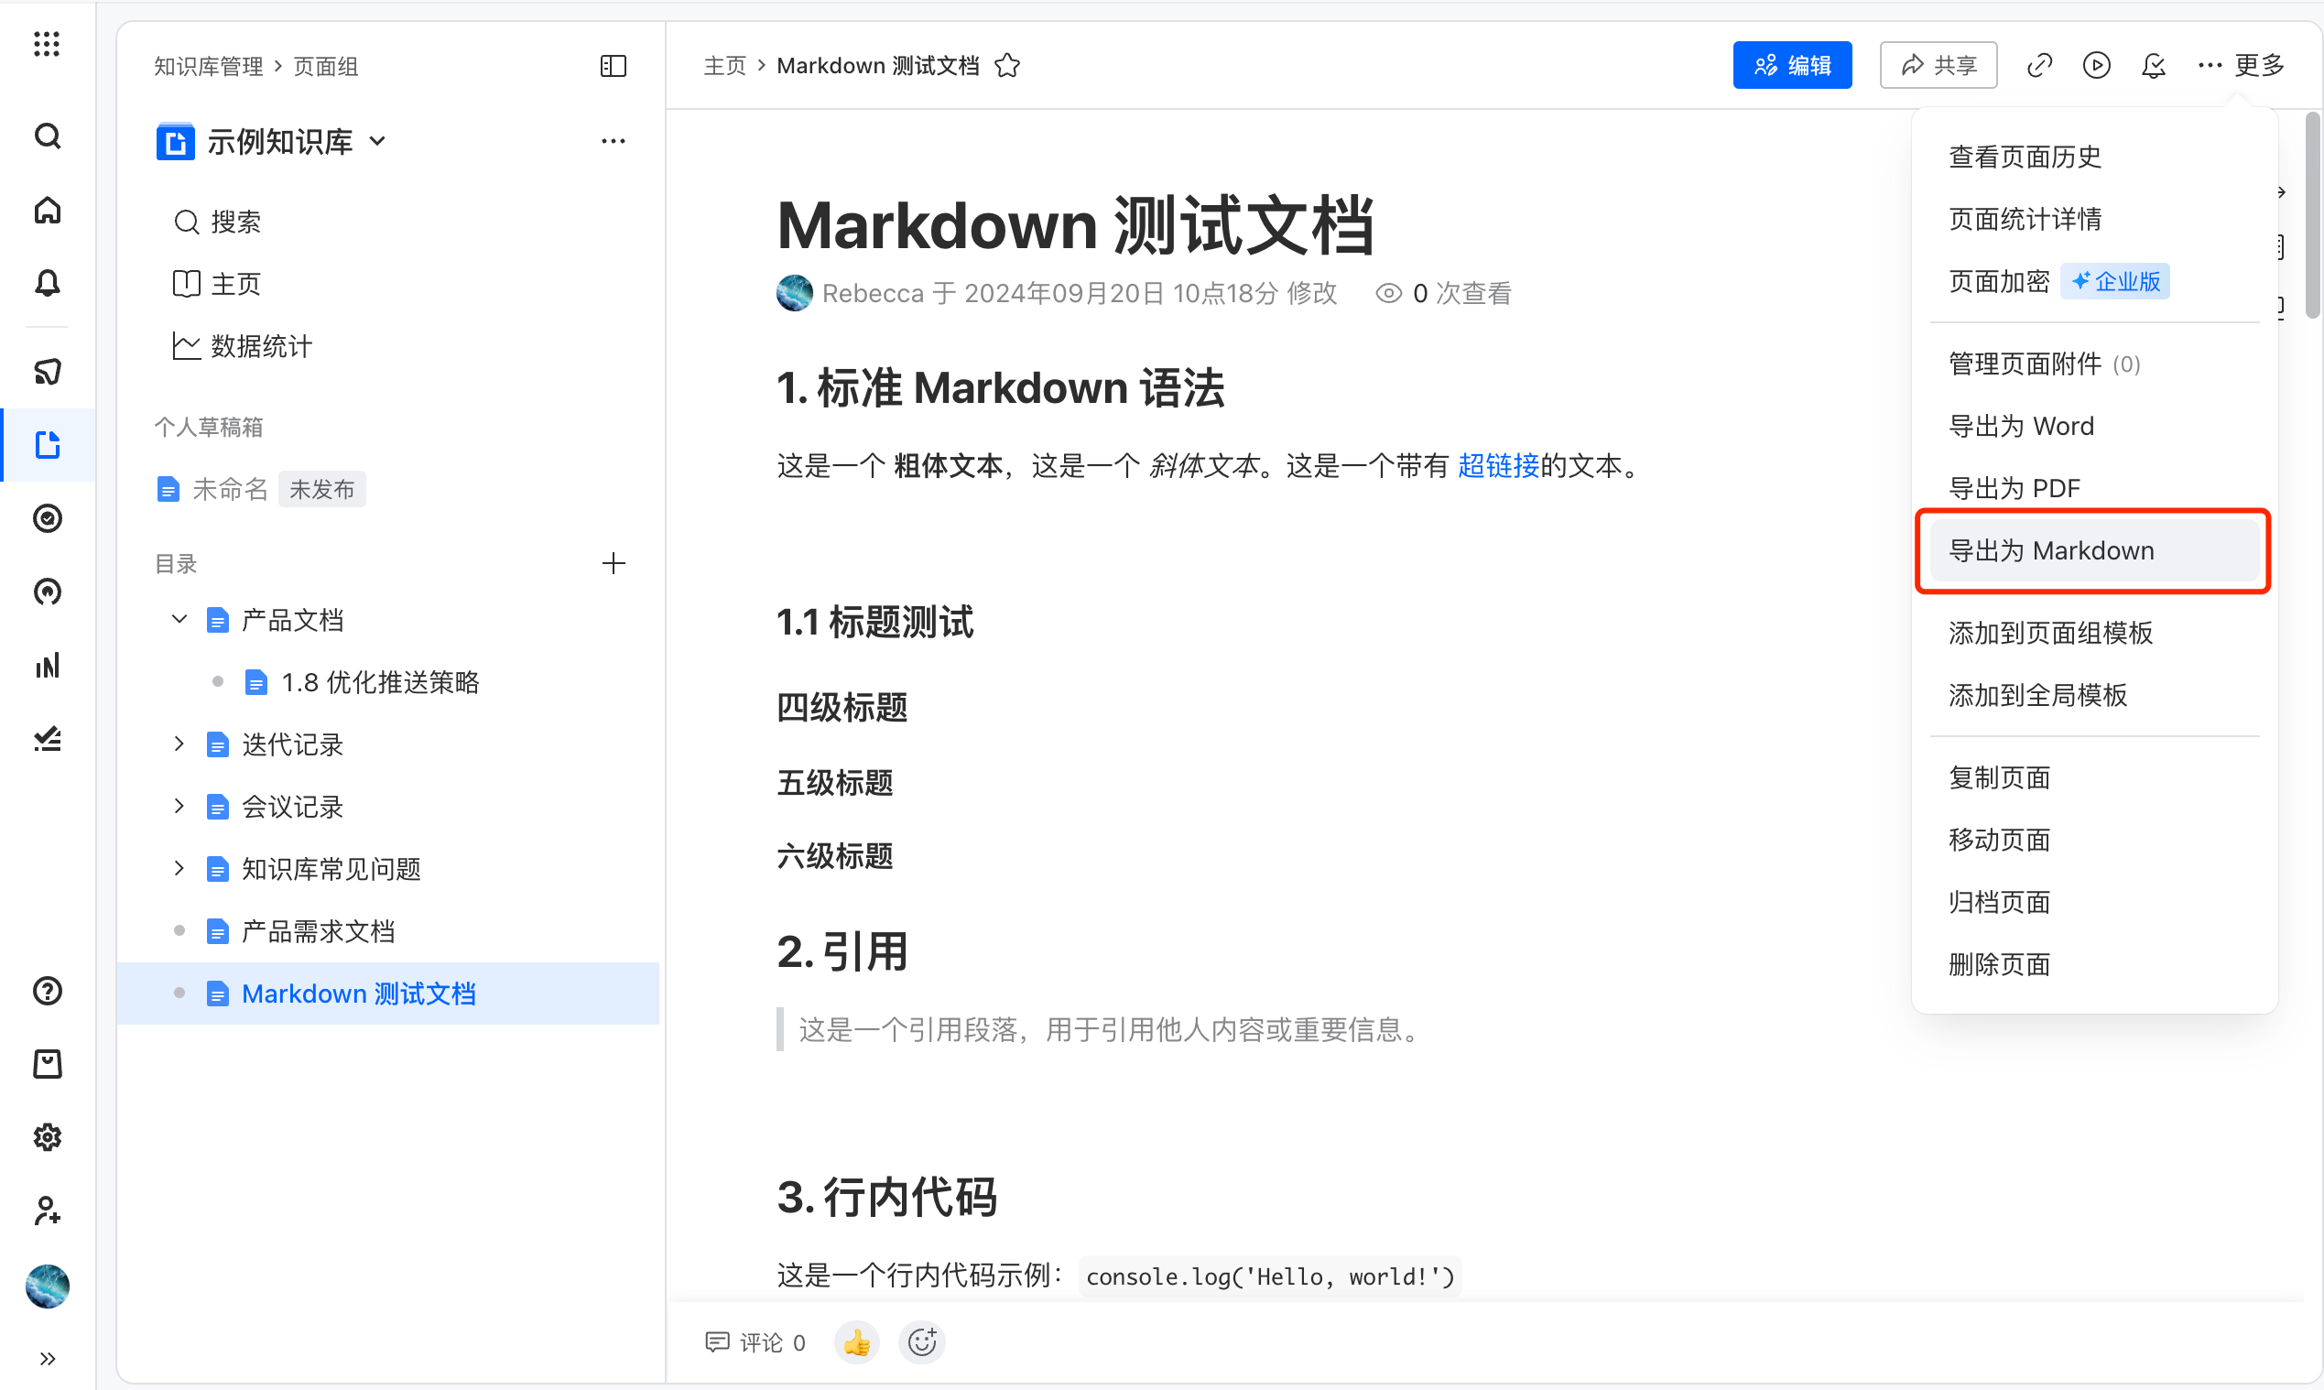Image resolution: width=2324 pixels, height=1390 pixels.
Task: Add new page with plus in 目录
Action: click(x=614, y=563)
